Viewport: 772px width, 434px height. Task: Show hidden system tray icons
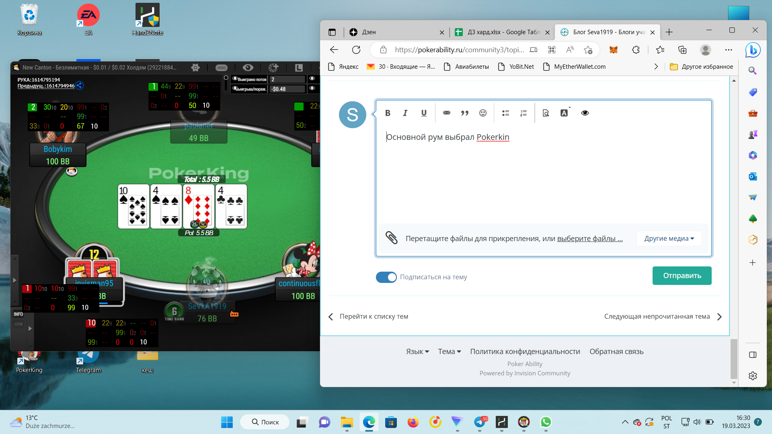point(625,422)
